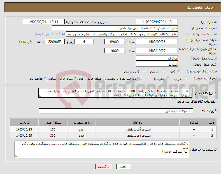Viewport: 221px width, 174px height.
Task: Click the buyer organization name field
Action: tap(115, 28)
